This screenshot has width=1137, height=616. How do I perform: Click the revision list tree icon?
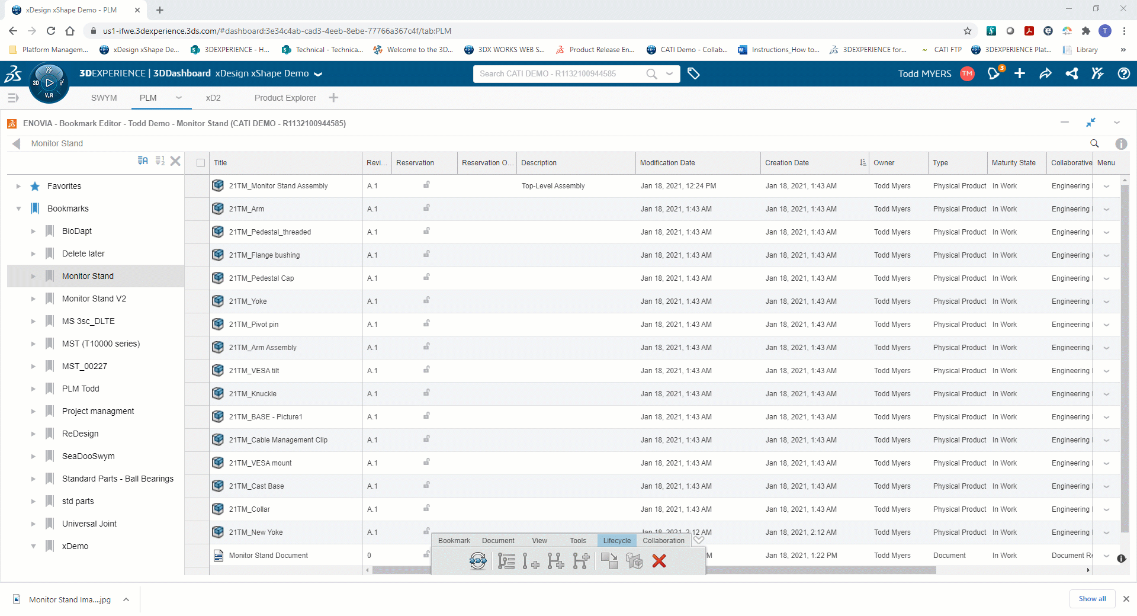[x=506, y=560]
